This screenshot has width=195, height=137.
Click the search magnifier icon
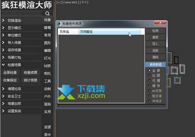click(x=48, y=13)
